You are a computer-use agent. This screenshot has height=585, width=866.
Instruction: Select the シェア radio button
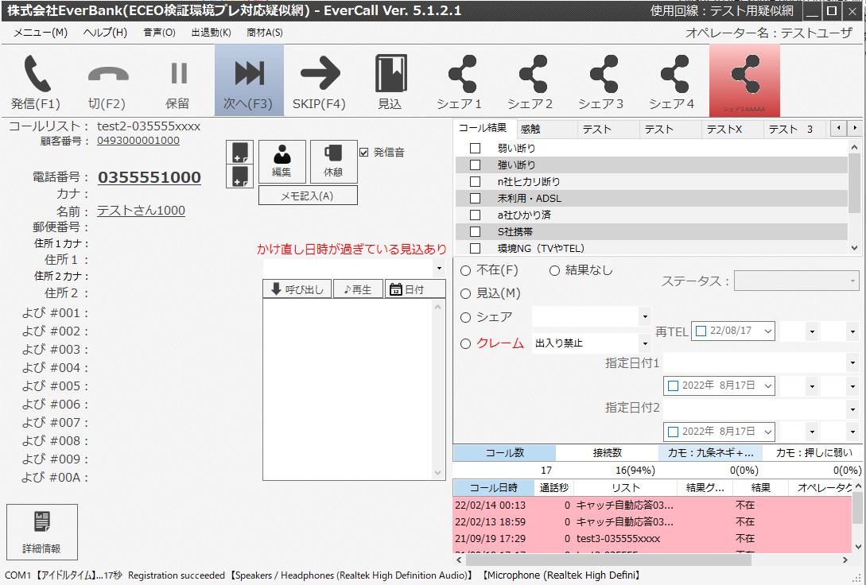pyautogui.click(x=465, y=317)
